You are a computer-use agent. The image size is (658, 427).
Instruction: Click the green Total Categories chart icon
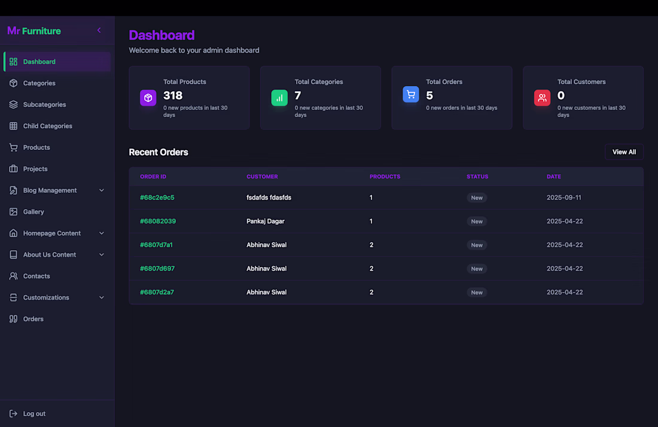coord(279,98)
